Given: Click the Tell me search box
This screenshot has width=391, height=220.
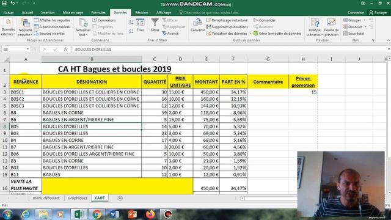Looking at the screenshot, I should [210, 12].
